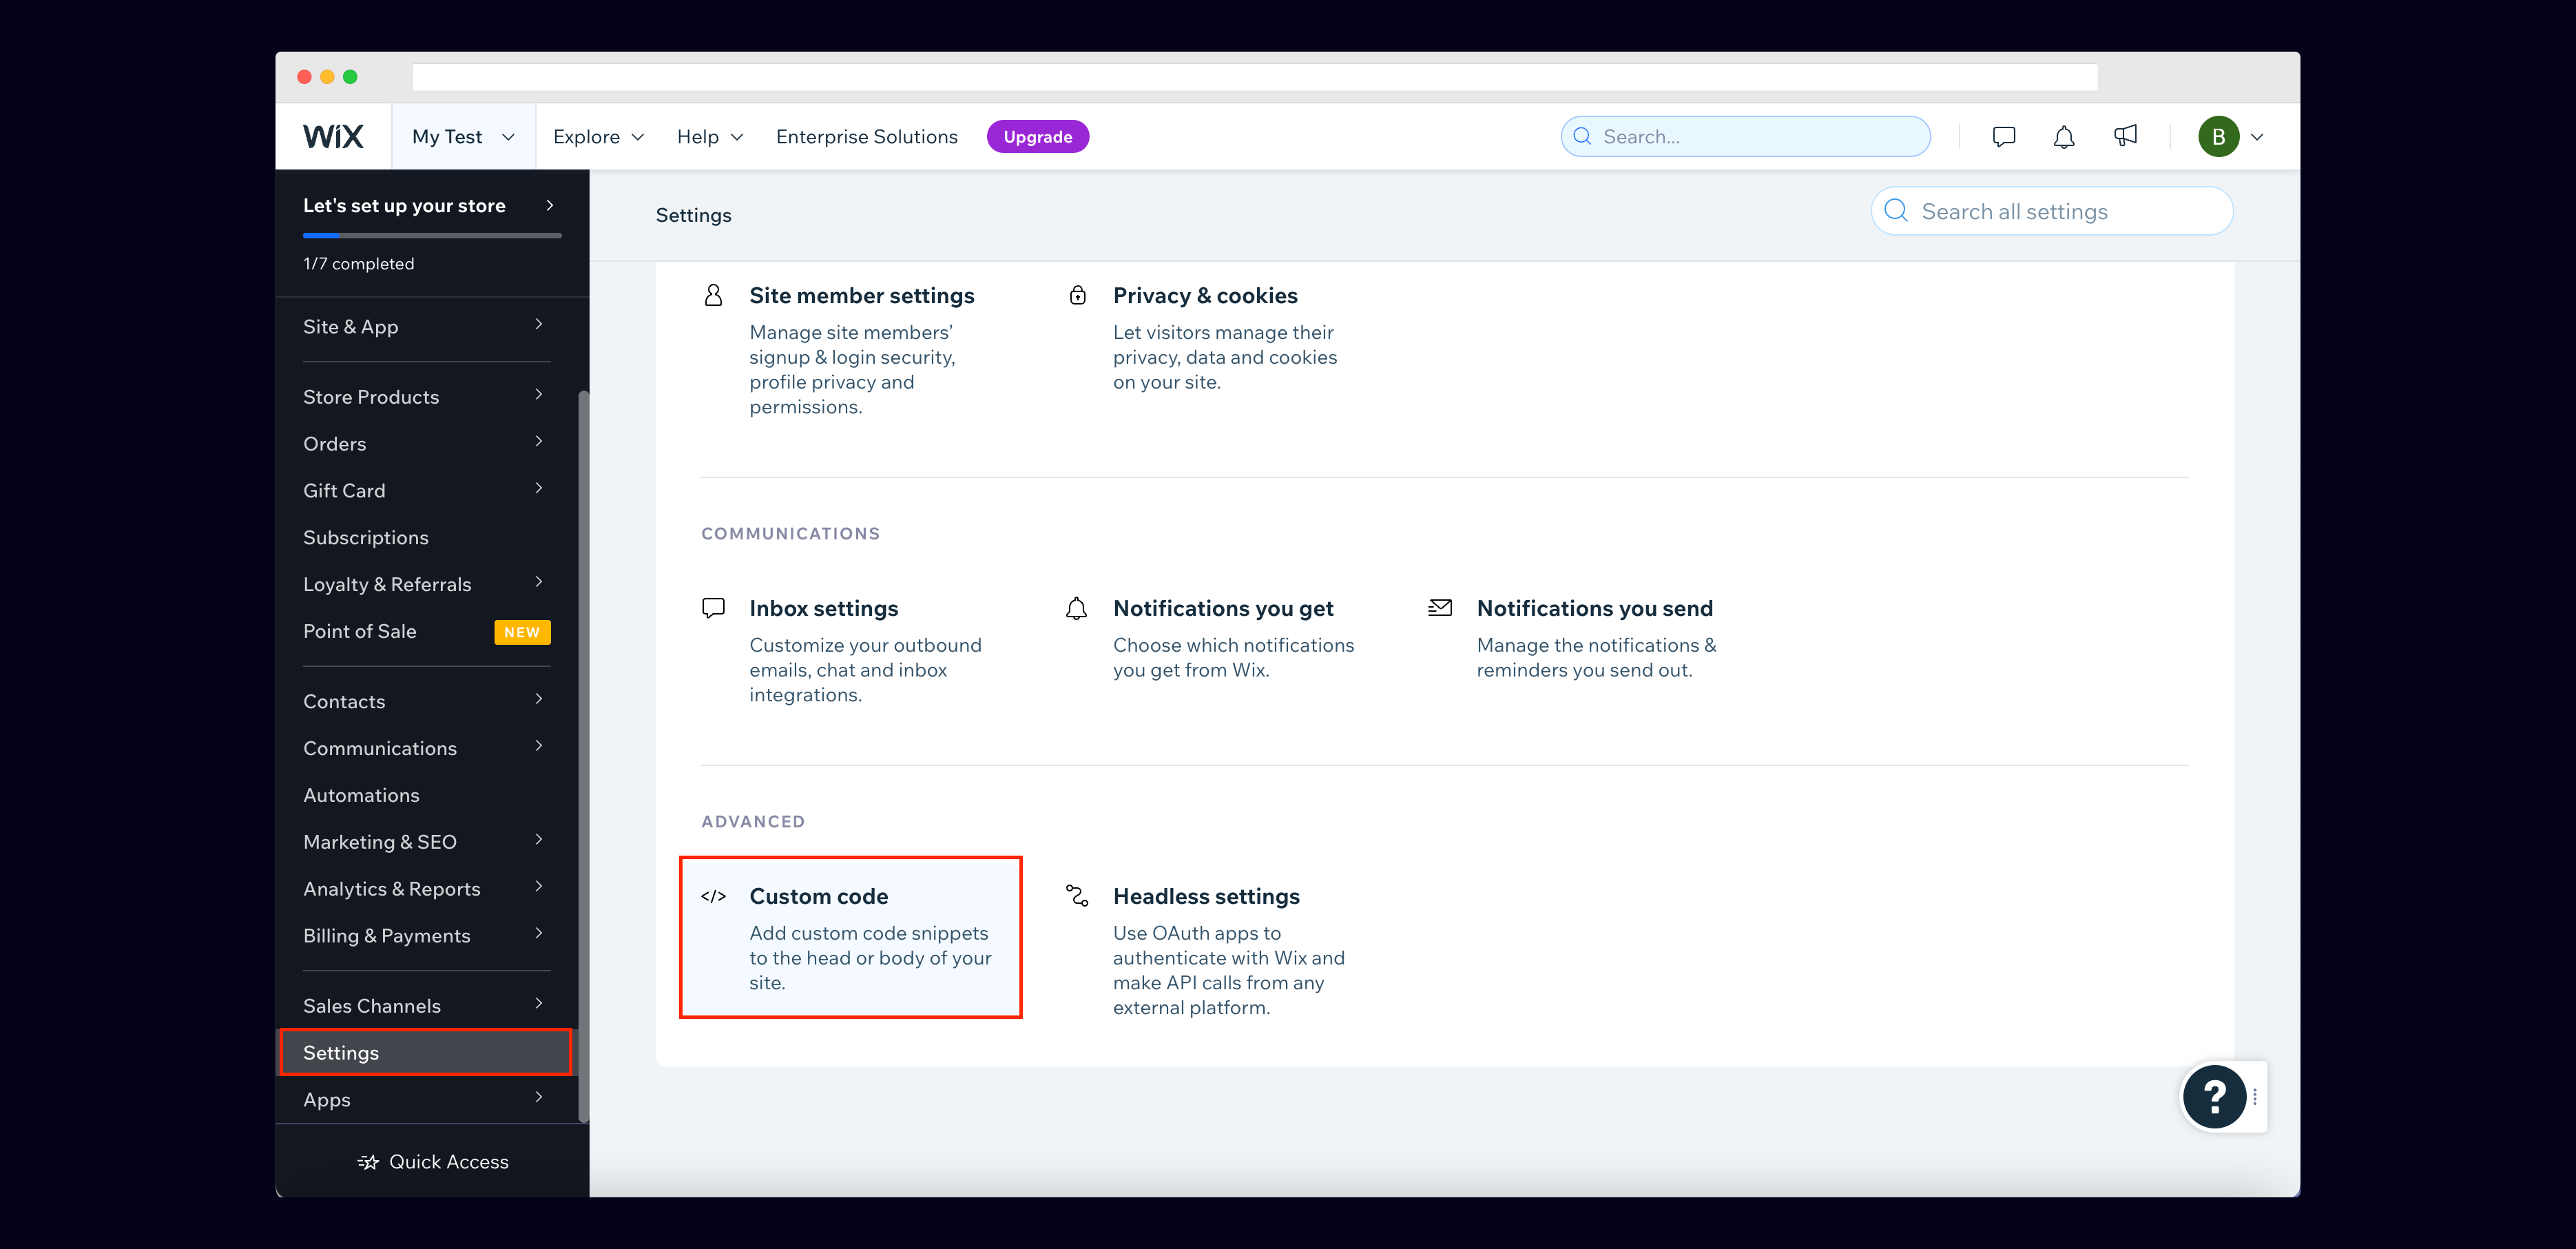Open Enterprise Solutions link
This screenshot has height=1249, width=2576.
click(866, 137)
